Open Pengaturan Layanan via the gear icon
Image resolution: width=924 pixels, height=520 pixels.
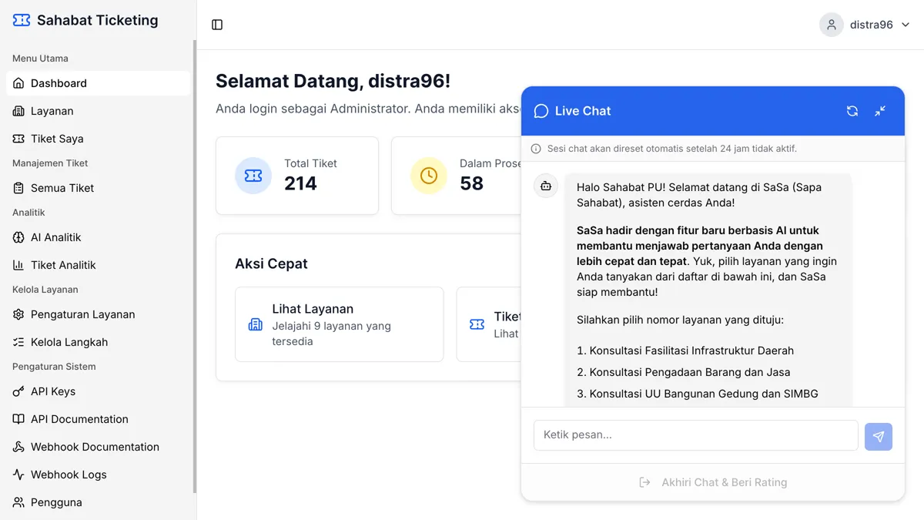[18, 314]
